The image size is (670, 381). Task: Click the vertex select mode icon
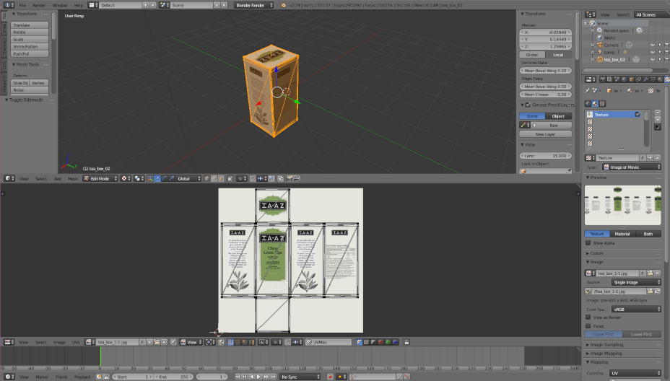[x=206, y=178]
